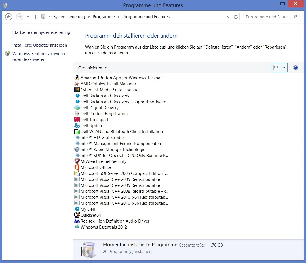The width and height of the screenshot is (306, 263).
Task: Open recent locations dropdown near navigation arrows
Action: 28,17
